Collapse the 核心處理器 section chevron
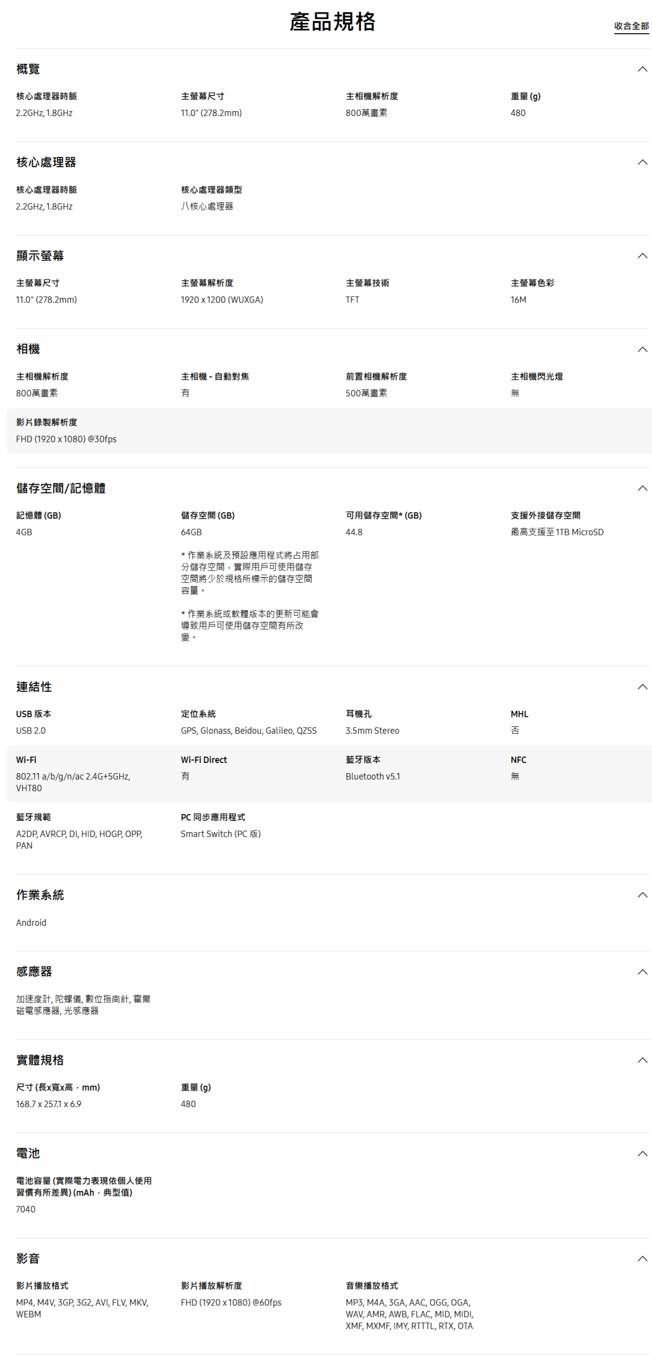 [642, 162]
